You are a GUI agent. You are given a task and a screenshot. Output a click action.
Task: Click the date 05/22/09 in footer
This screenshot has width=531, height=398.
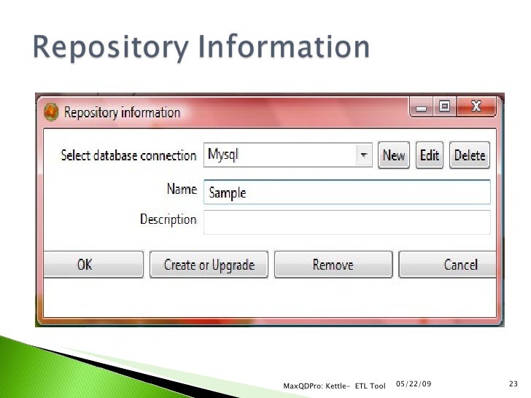click(x=414, y=383)
